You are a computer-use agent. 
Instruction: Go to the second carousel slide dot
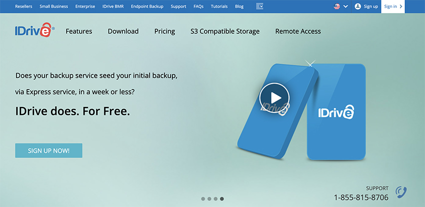[209, 199]
